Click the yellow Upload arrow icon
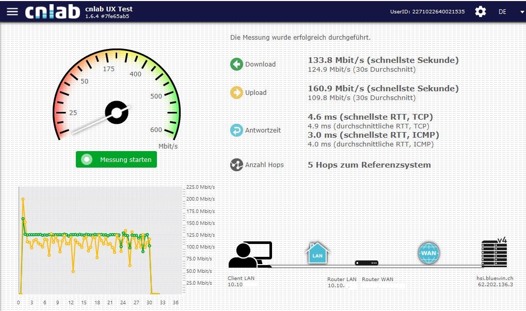526x311 pixels. 236,92
